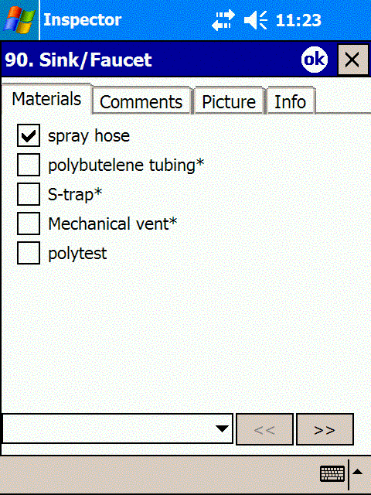Click the speaker volume icon

pyautogui.click(x=256, y=20)
